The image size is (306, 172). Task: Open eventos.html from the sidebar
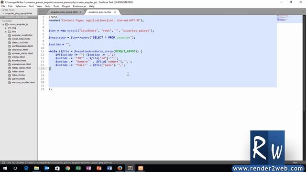[x=19, y=61]
